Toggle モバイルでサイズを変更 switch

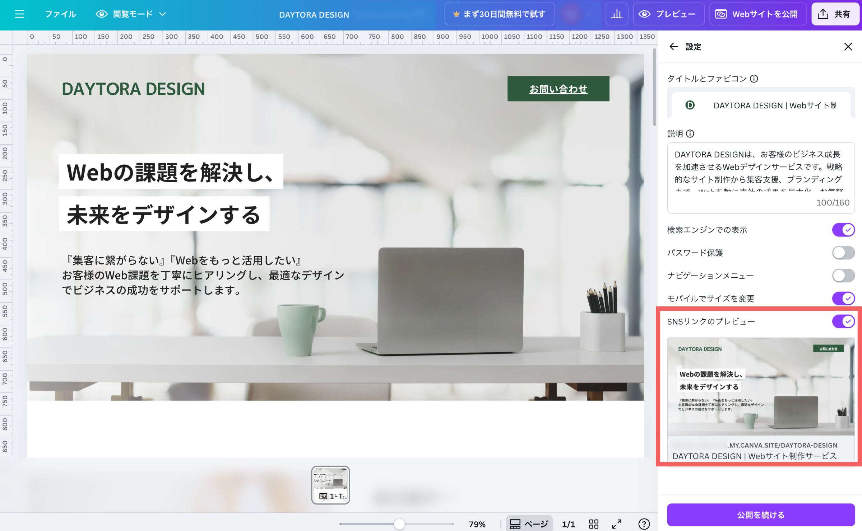point(843,299)
